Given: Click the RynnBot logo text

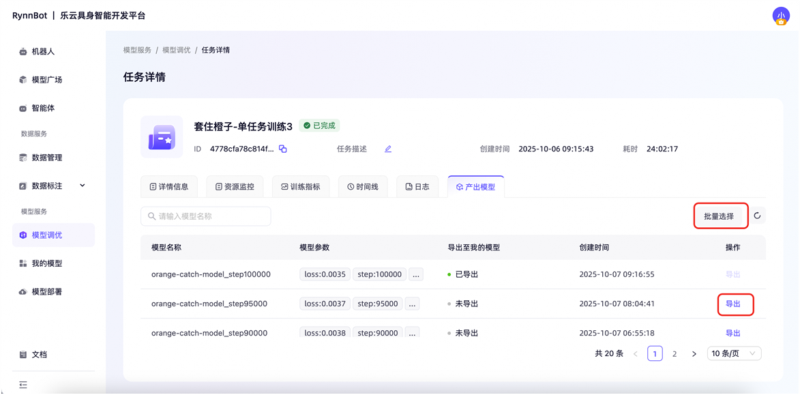Looking at the screenshot, I should click(x=29, y=16).
